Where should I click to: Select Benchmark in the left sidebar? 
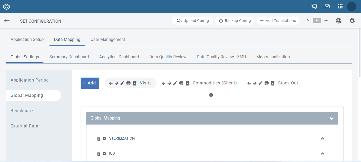coord(22,111)
